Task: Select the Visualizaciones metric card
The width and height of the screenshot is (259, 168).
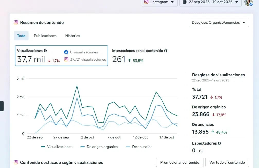Action: pos(61,56)
